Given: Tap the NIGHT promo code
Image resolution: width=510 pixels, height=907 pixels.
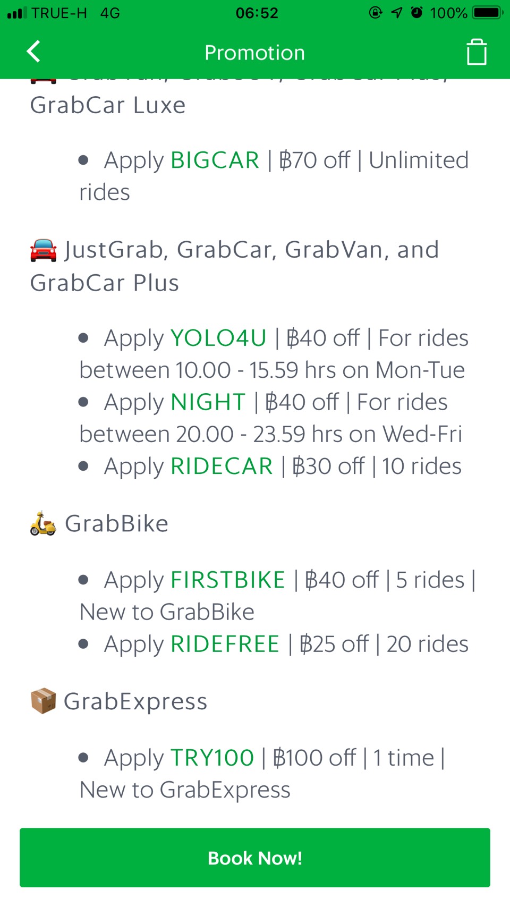Looking at the screenshot, I should point(208,402).
